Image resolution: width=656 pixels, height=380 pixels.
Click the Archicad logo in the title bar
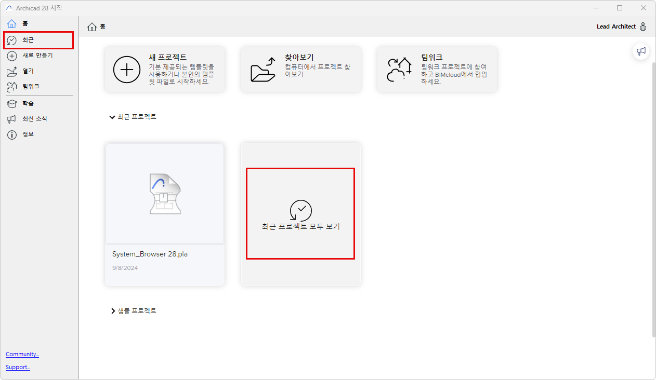click(x=8, y=8)
